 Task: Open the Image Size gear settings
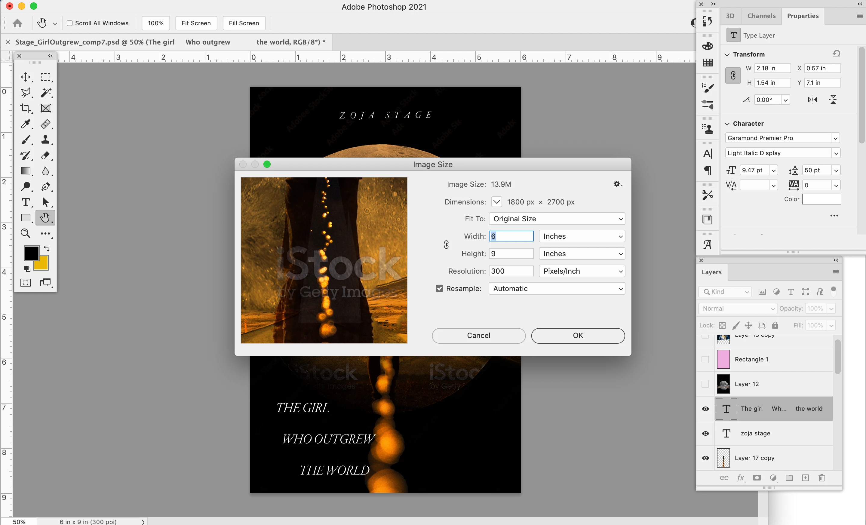pyautogui.click(x=618, y=184)
